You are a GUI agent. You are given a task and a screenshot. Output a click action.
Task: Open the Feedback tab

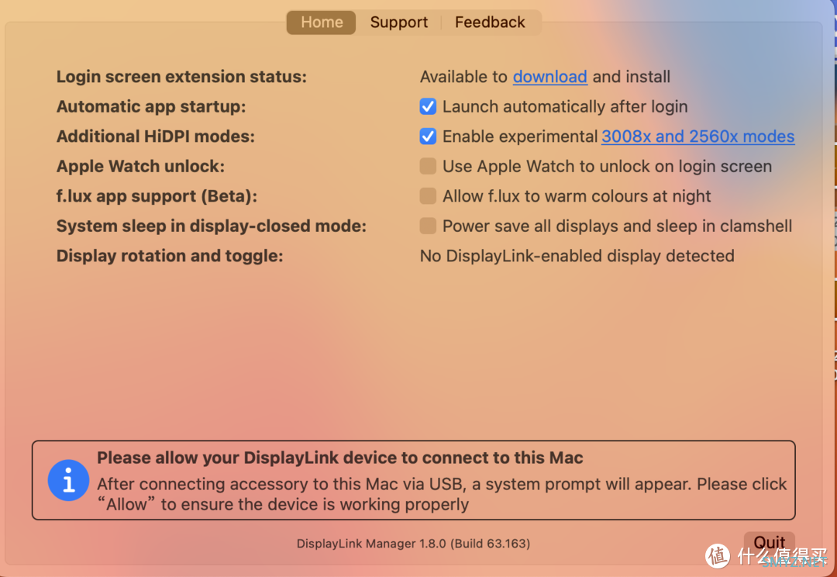490,22
